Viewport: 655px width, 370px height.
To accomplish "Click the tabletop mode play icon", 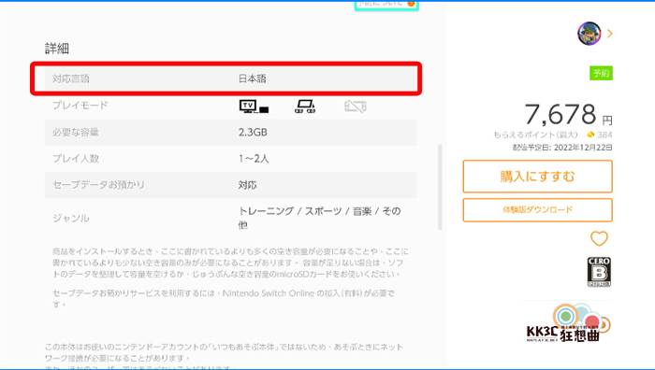I will point(305,107).
